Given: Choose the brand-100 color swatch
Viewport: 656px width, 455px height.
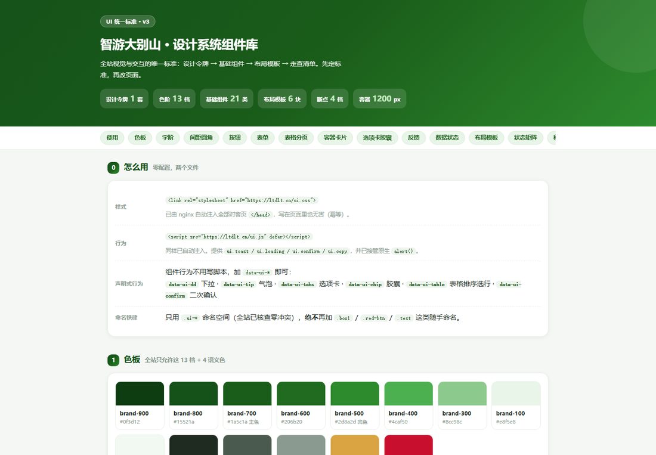Looking at the screenshot, I should click(516, 406).
